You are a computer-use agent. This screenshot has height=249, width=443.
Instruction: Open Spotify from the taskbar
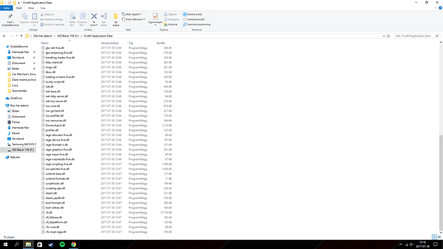[62, 245]
